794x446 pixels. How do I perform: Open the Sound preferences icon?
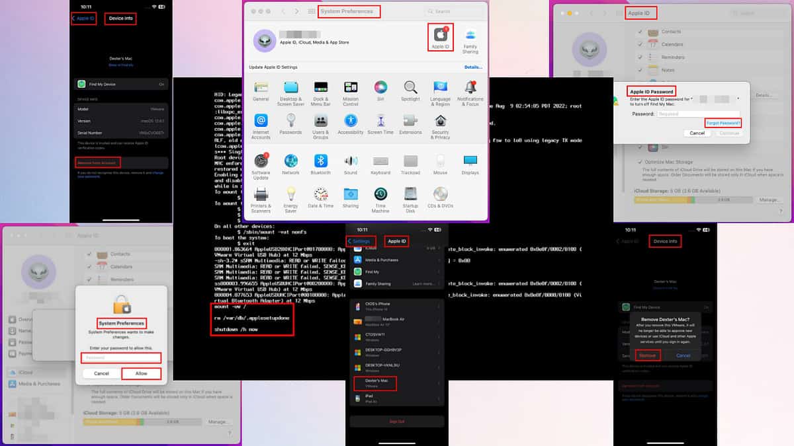[351, 164]
